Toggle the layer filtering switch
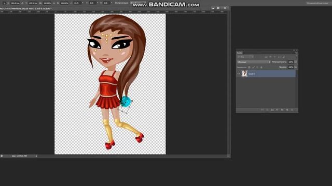 297,56
